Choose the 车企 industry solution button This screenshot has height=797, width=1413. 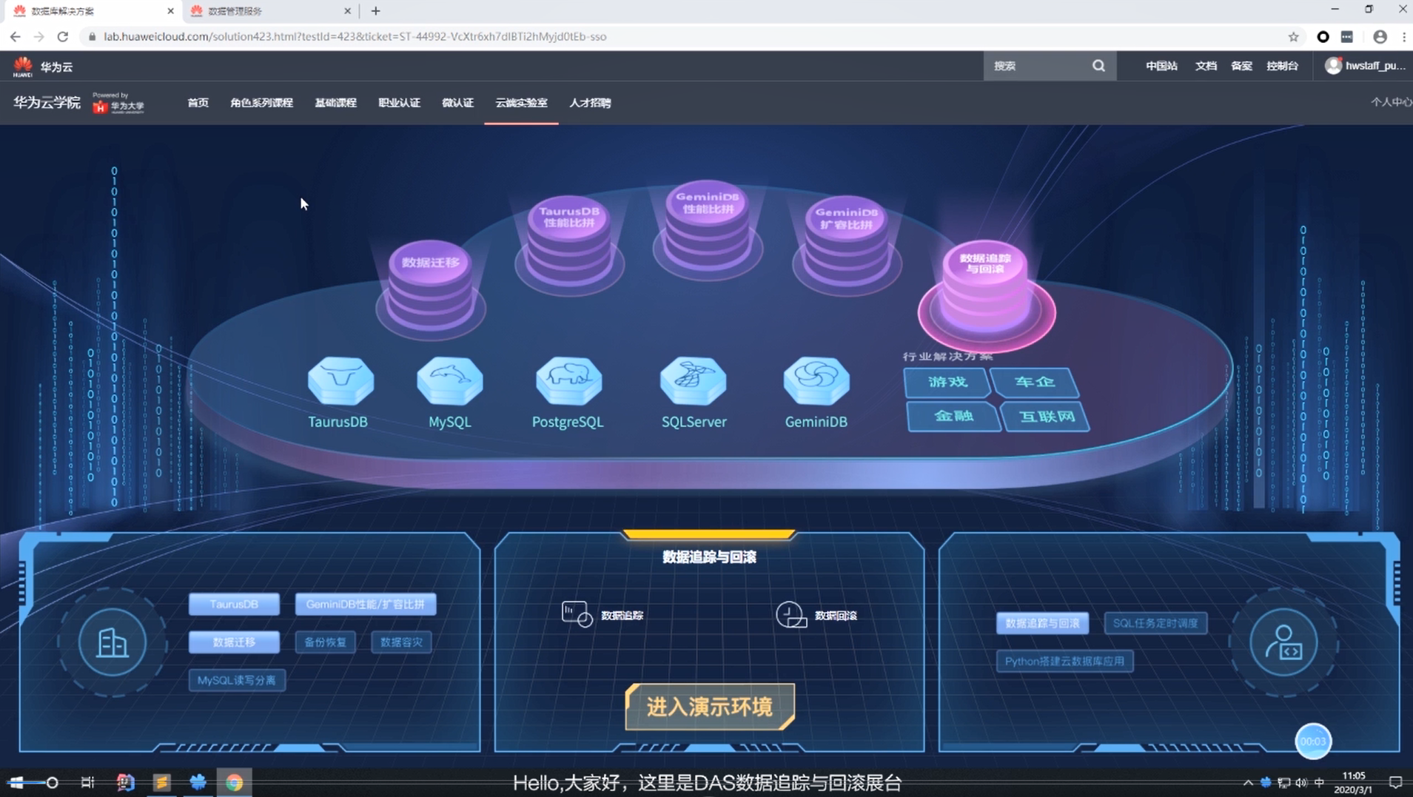point(1035,382)
